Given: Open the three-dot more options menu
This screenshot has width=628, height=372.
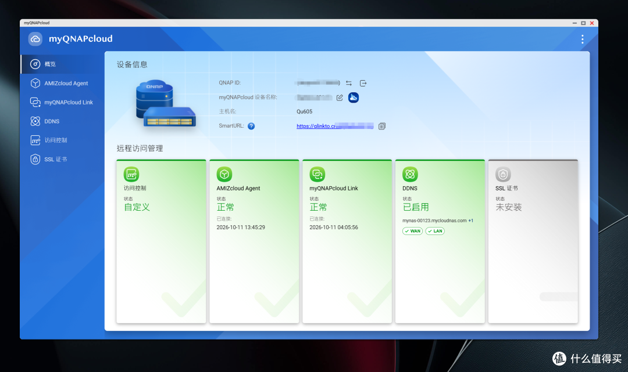Looking at the screenshot, I should (582, 39).
